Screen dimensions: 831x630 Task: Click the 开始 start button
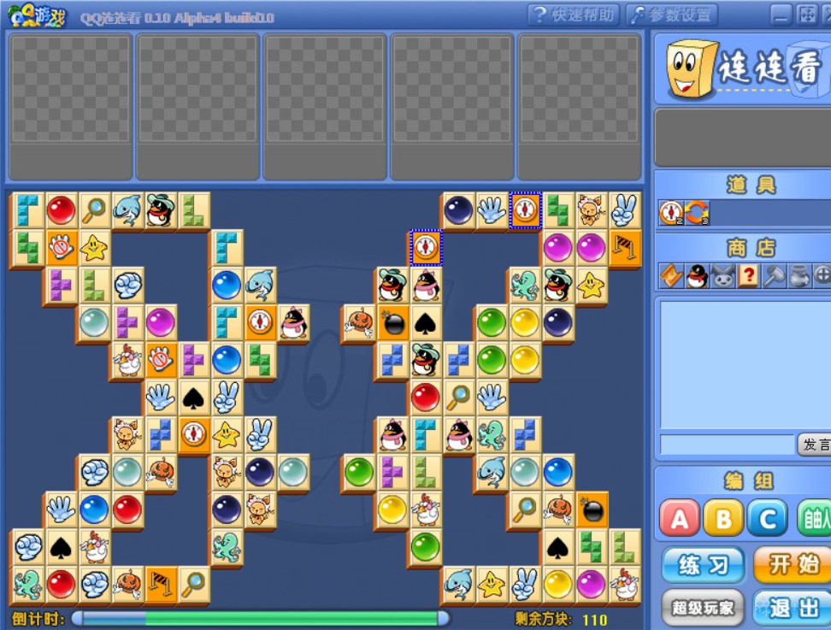[793, 565]
